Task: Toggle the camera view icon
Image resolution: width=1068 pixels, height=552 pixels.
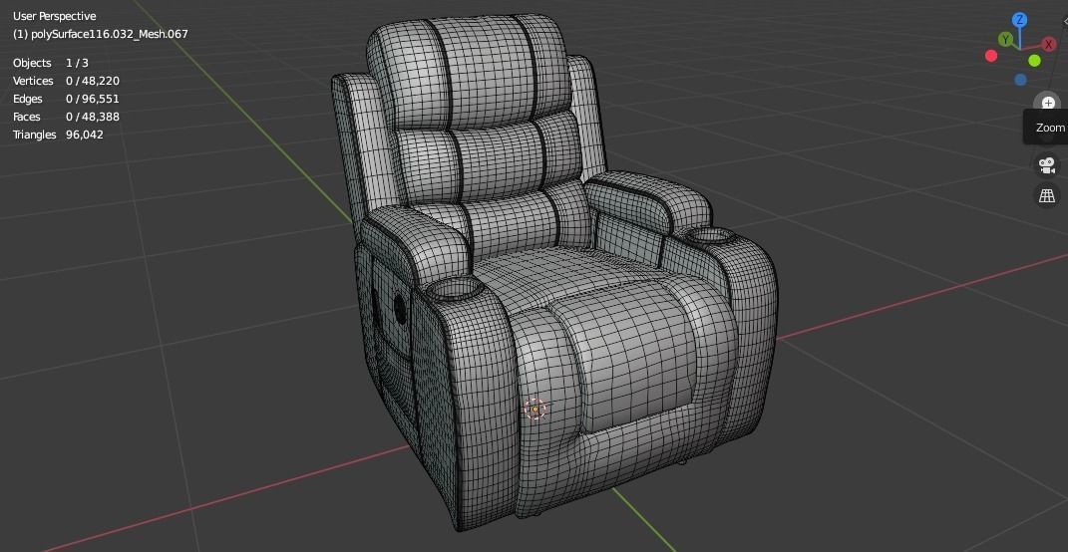Action: coord(1046,164)
